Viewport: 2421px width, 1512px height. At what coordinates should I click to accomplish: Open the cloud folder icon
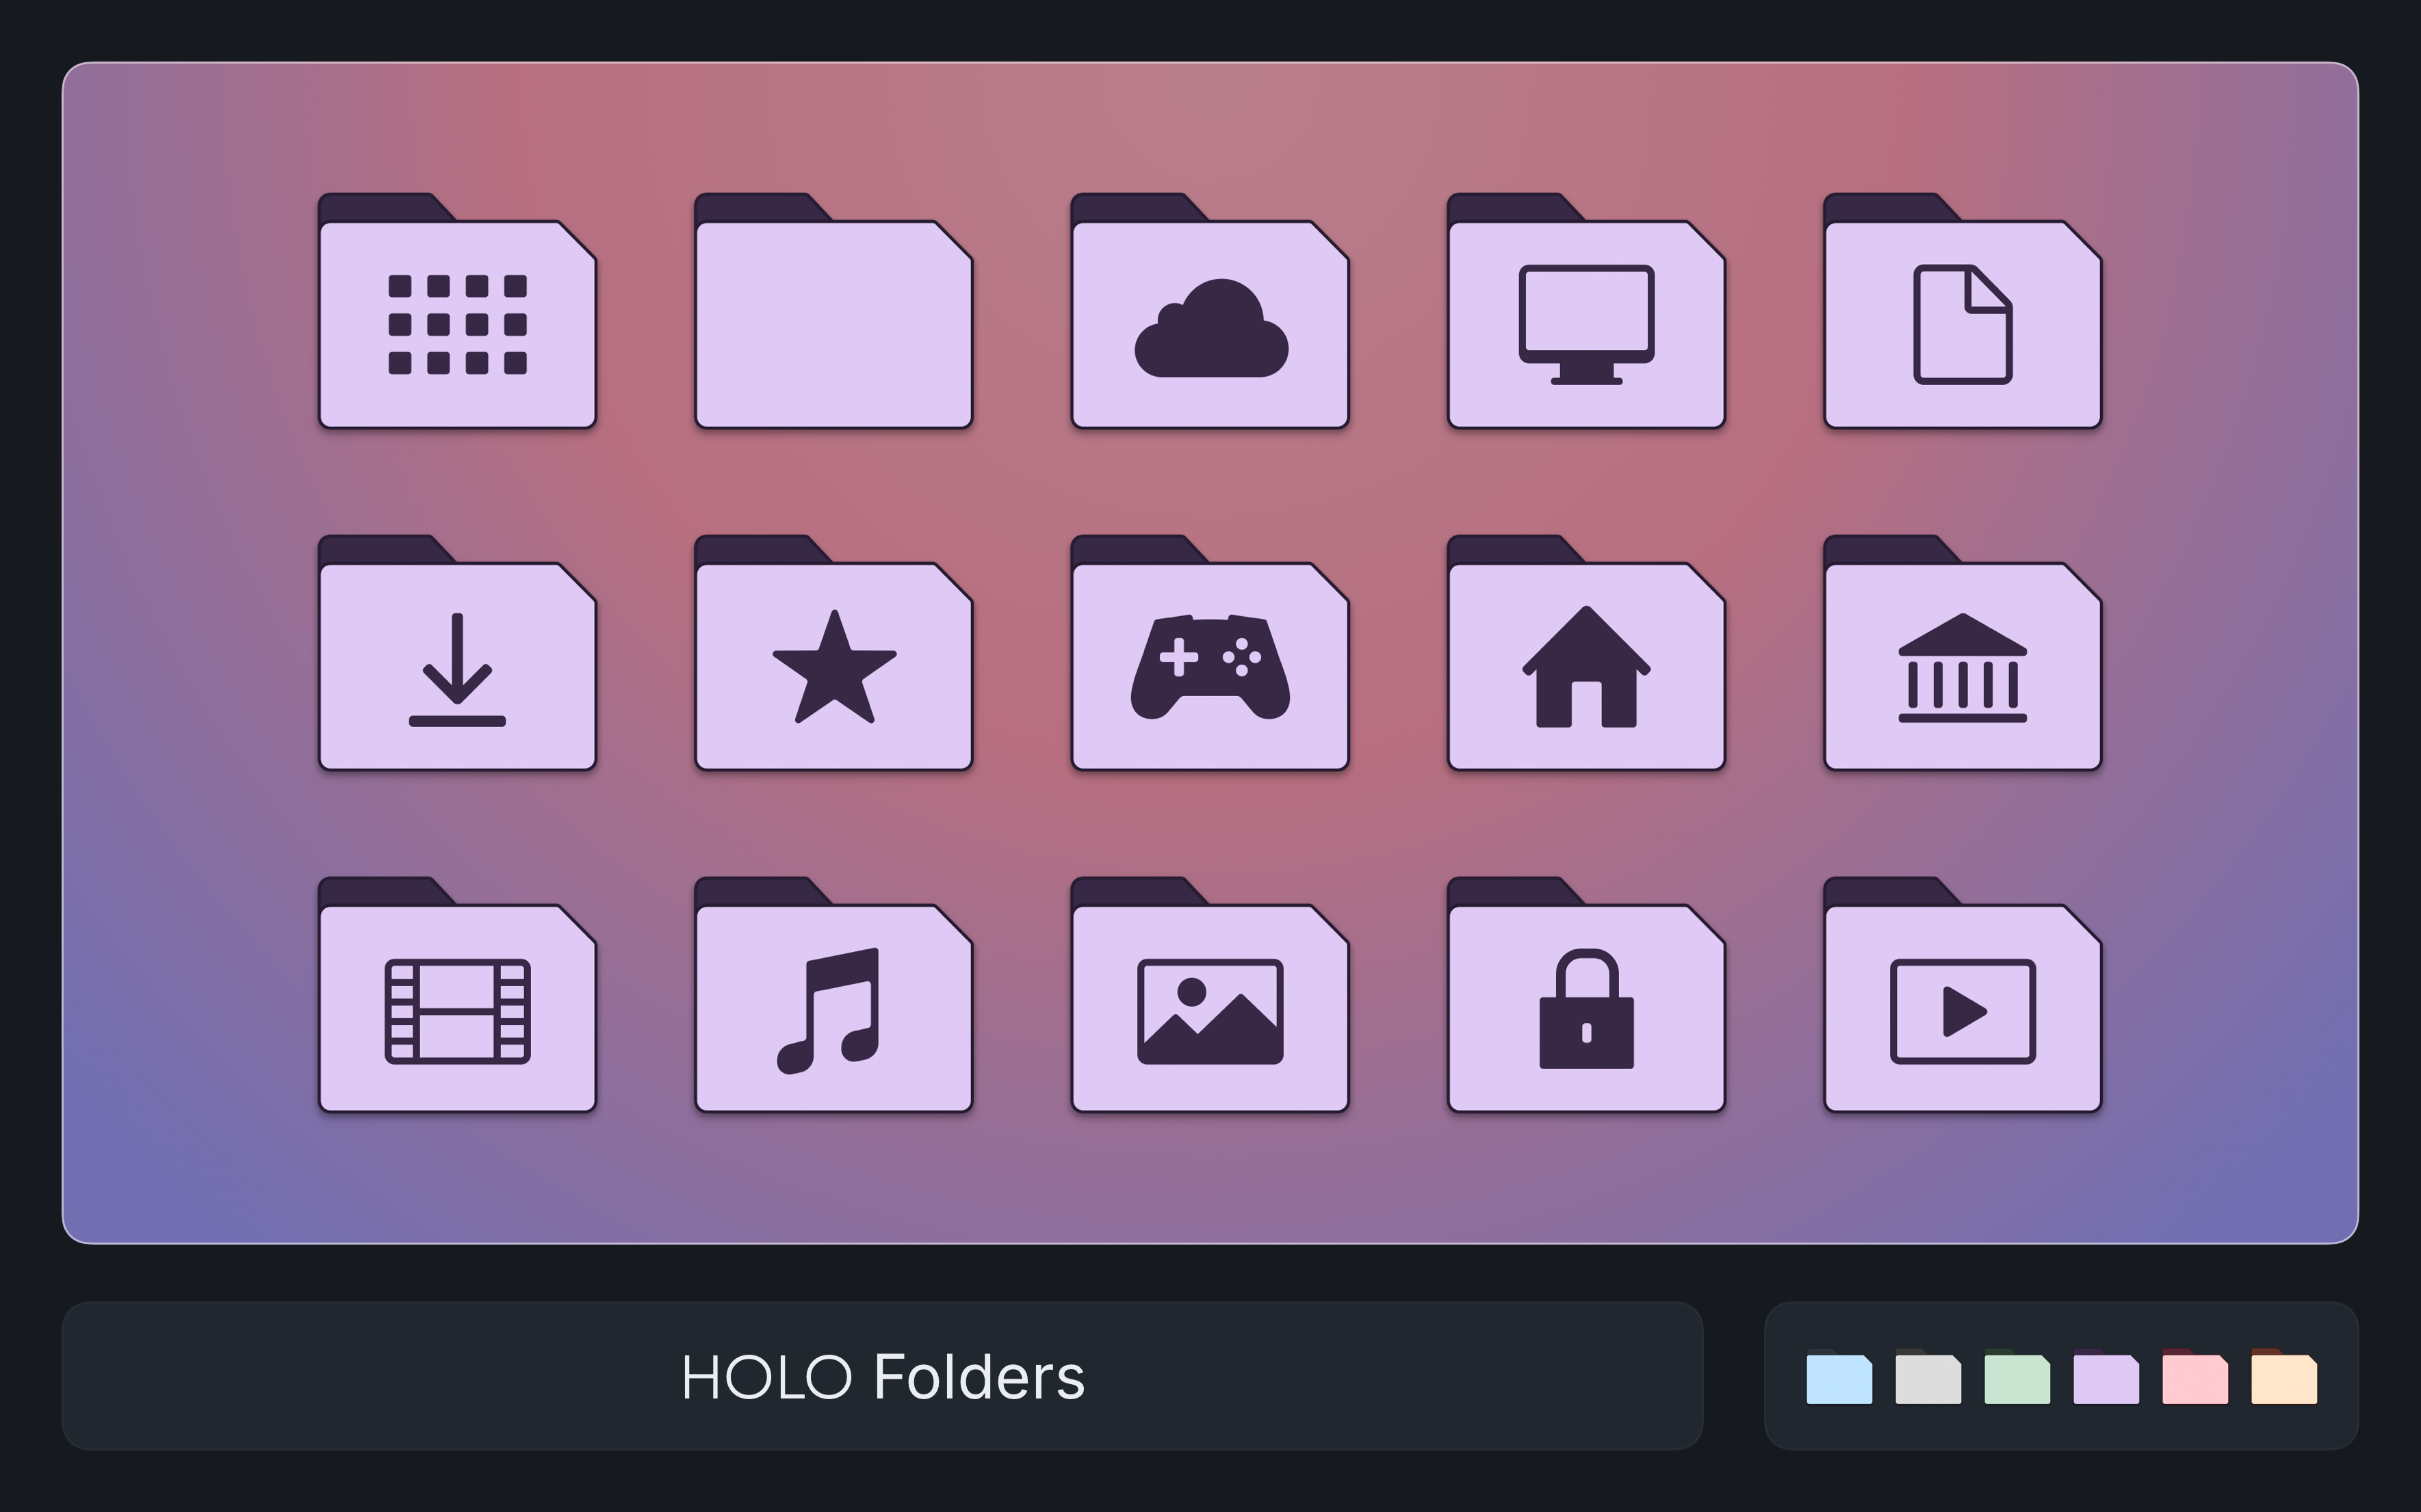(x=1210, y=311)
